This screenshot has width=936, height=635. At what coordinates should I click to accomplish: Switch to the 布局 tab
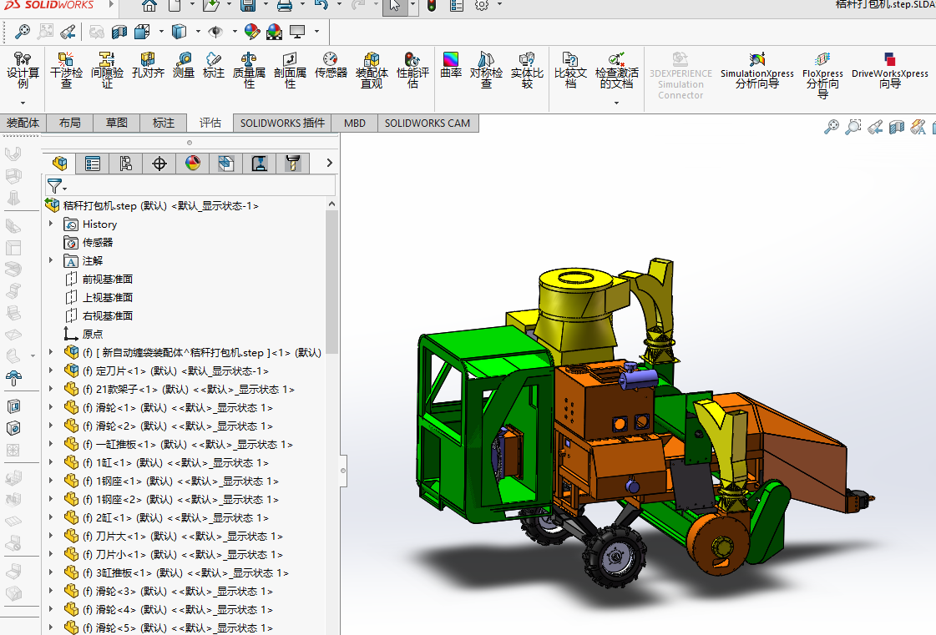pyautogui.click(x=70, y=123)
